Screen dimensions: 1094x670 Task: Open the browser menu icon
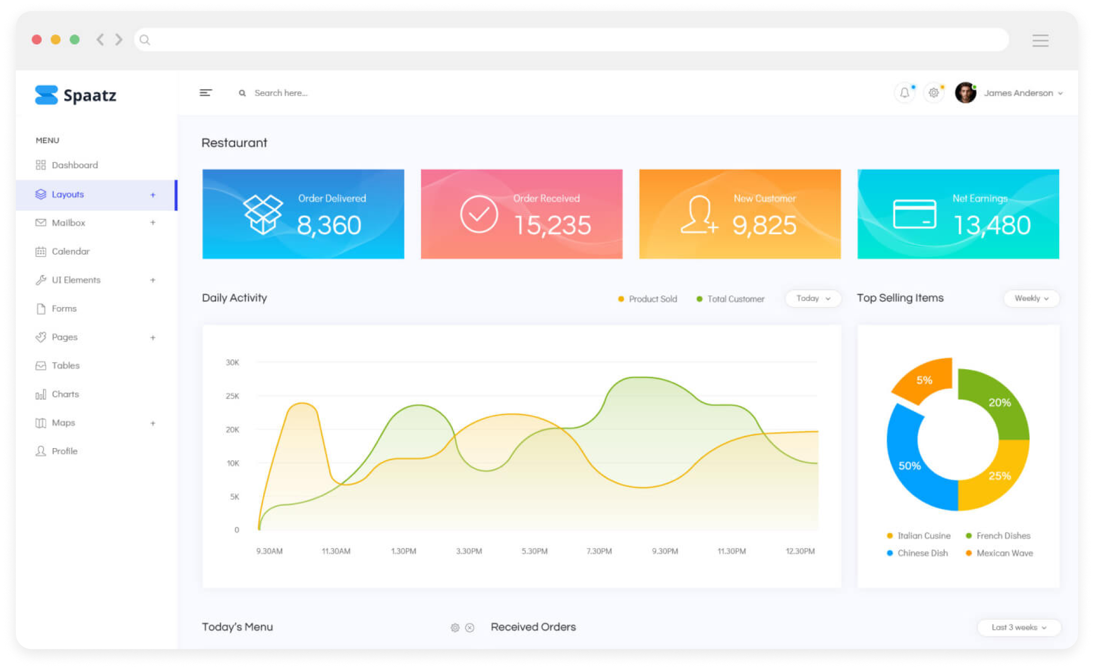pos(1040,40)
